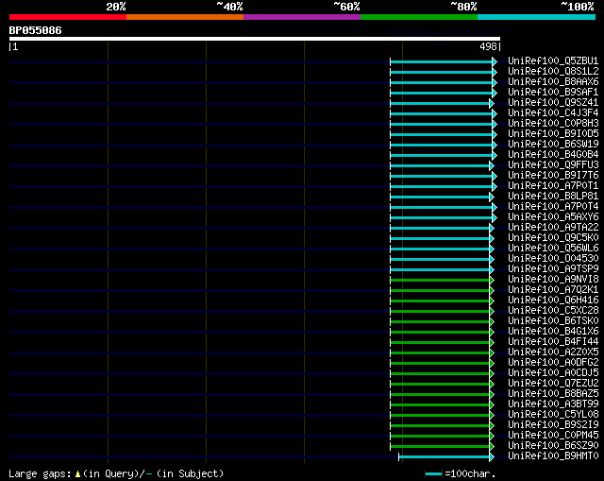The height and width of the screenshot is (481, 604).
Task: Open hit UniRef100_B8AAX6
Action: [x=553, y=81]
